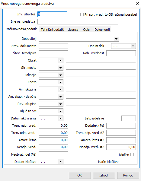Expand the Konto dropdown

[x=60, y=82]
